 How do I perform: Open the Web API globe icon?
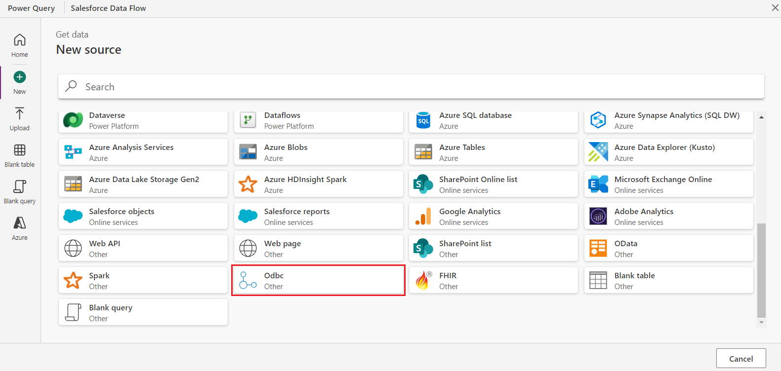click(73, 248)
